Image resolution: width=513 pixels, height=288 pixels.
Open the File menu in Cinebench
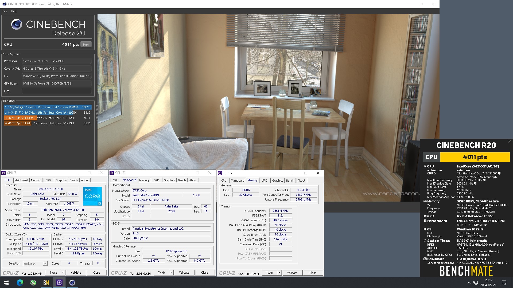pos(5,11)
